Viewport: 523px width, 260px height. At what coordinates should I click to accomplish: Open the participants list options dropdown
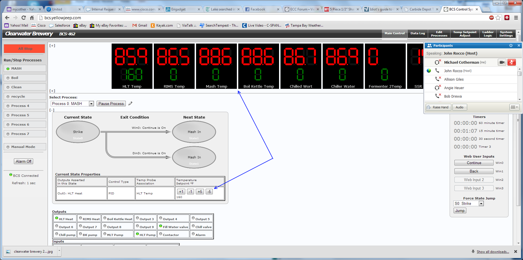tap(515, 107)
